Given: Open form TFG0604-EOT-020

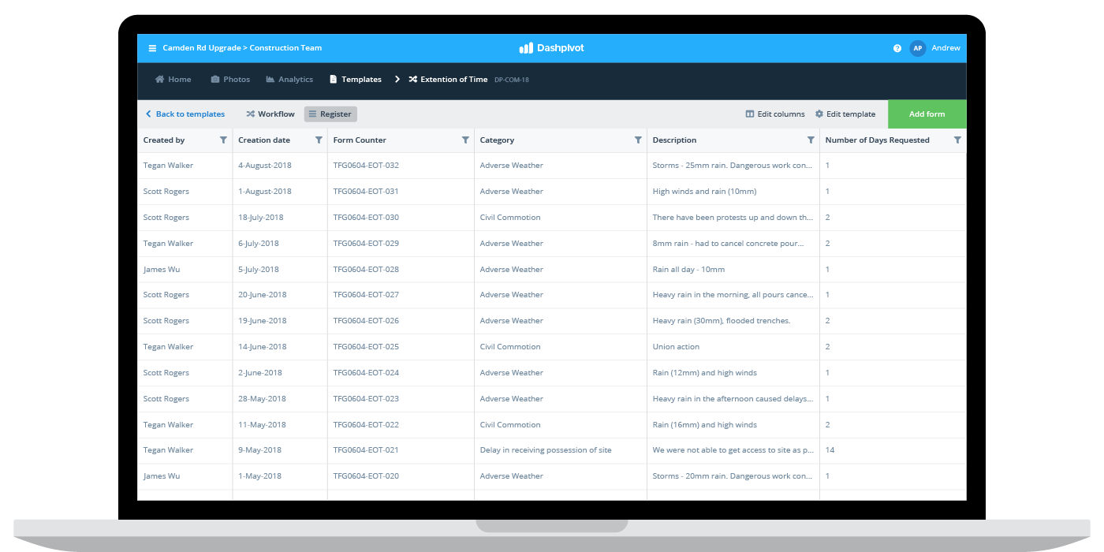Looking at the screenshot, I should pyautogui.click(x=366, y=476).
